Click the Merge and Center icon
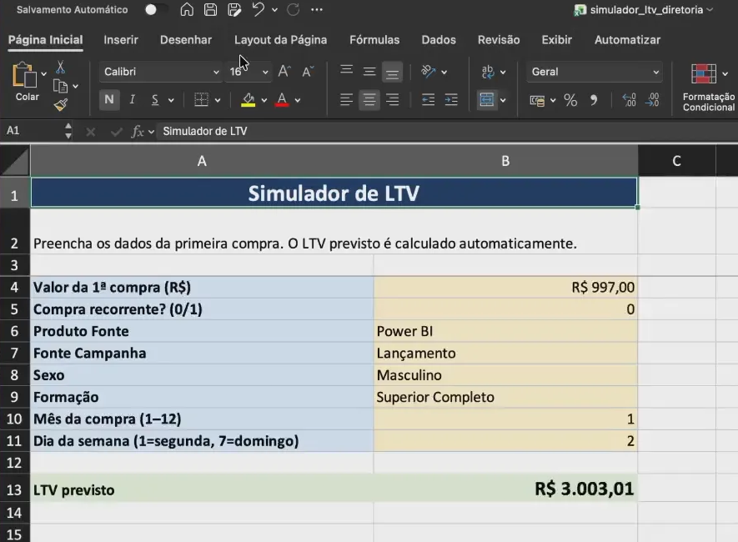Screen dimensions: 738x542 (x=487, y=100)
